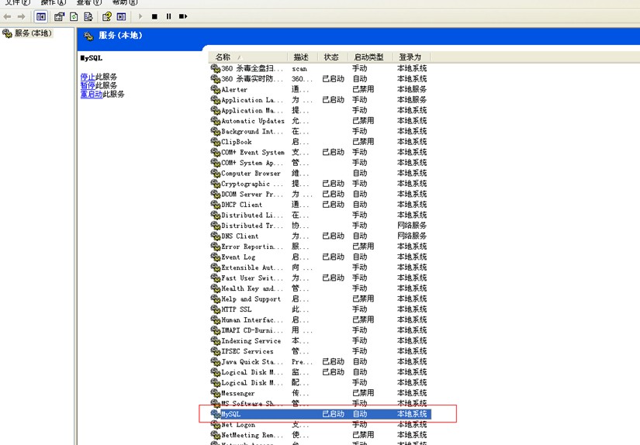This screenshot has height=445, width=640.
Task: Select the Distributed Li... service name
Action: (252, 215)
